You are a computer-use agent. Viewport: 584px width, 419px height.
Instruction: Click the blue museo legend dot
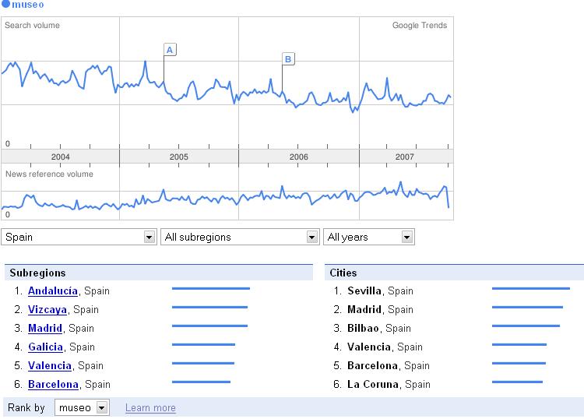(6, 5)
